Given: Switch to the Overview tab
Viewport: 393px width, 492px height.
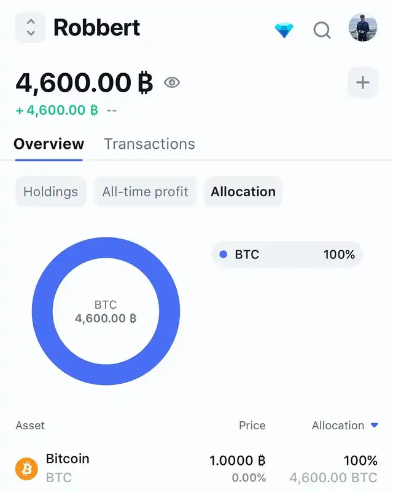Looking at the screenshot, I should [x=49, y=144].
